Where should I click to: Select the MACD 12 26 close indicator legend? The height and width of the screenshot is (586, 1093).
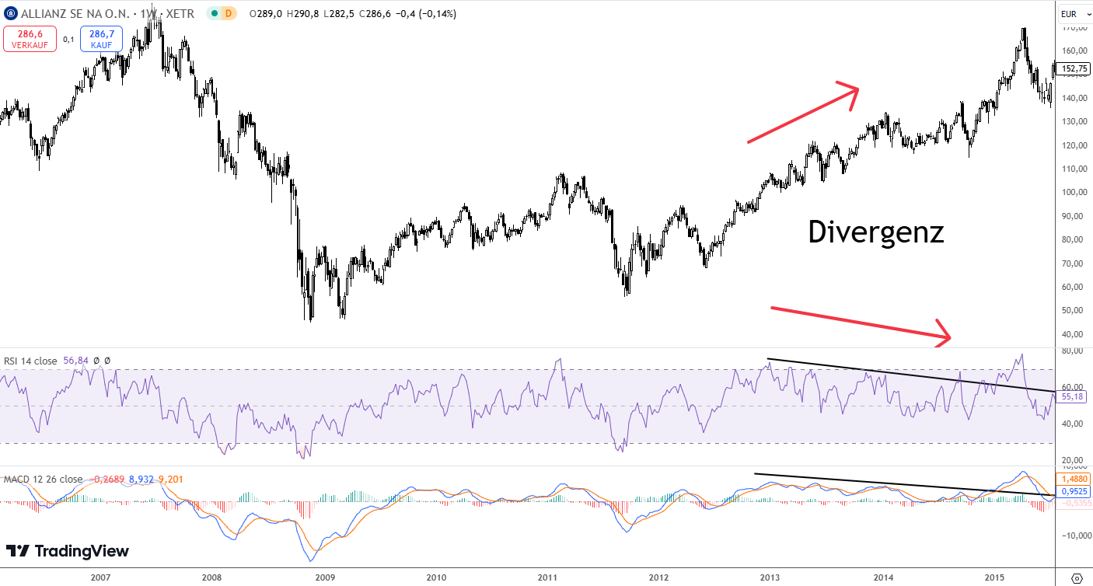43,480
